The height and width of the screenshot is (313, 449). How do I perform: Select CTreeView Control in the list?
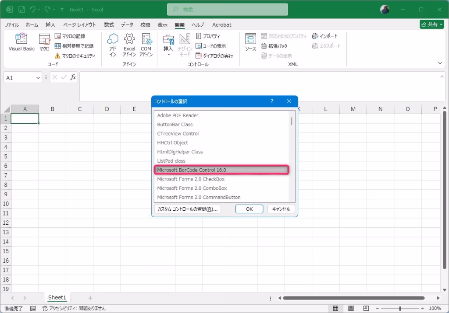click(x=221, y=134)
